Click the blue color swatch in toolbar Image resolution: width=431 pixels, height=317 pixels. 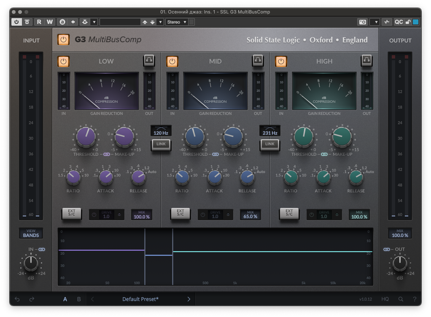416,22
